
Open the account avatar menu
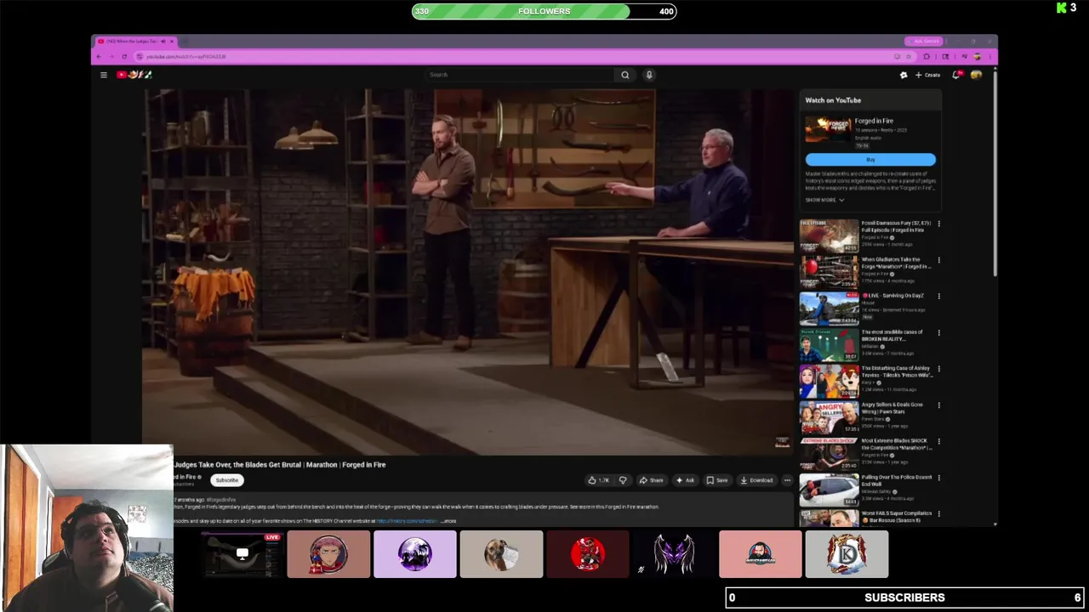pyautogui.click(x=976, y=75)
